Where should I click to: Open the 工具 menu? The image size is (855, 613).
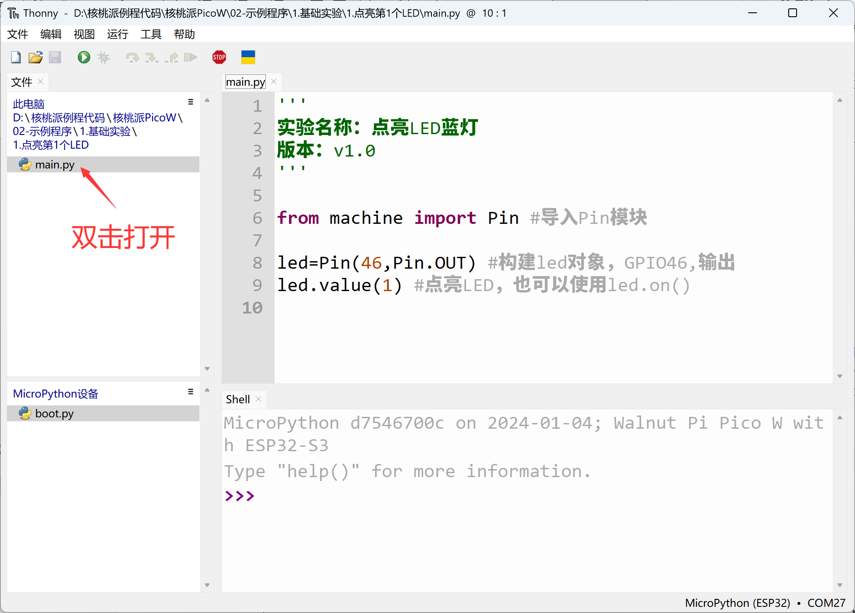[151, 34]
